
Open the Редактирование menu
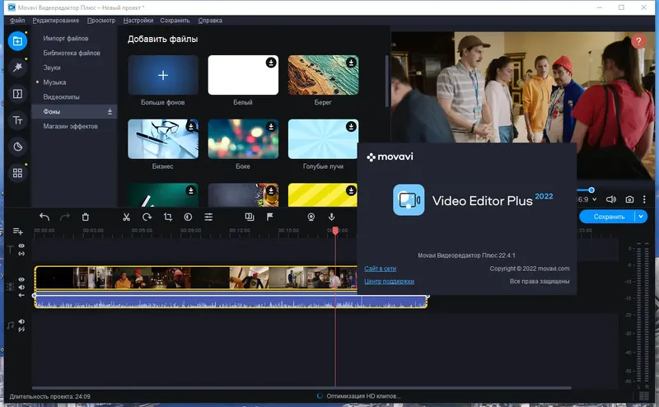click(x=56, y=20)
